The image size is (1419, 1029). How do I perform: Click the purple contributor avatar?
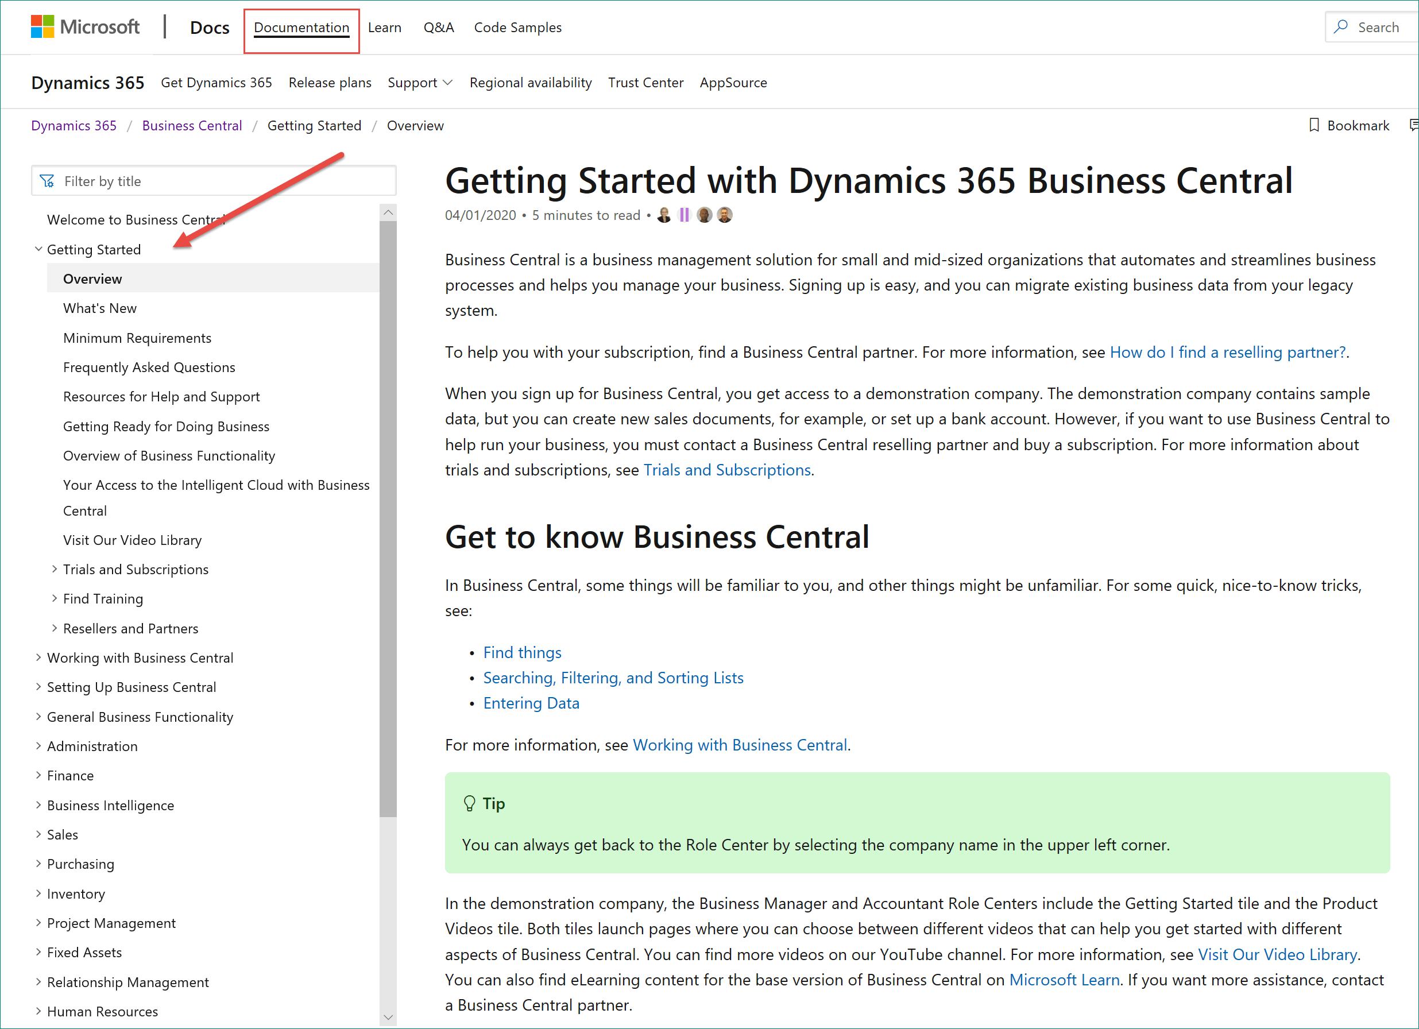click(x=684, y=215)
